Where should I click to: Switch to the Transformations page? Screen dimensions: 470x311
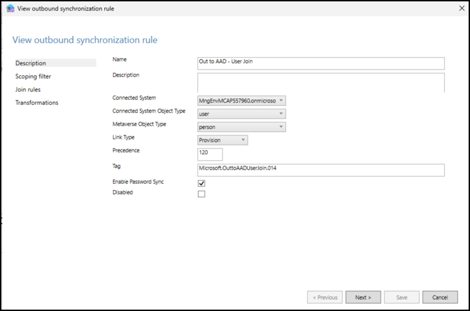(x=37, y=103)
